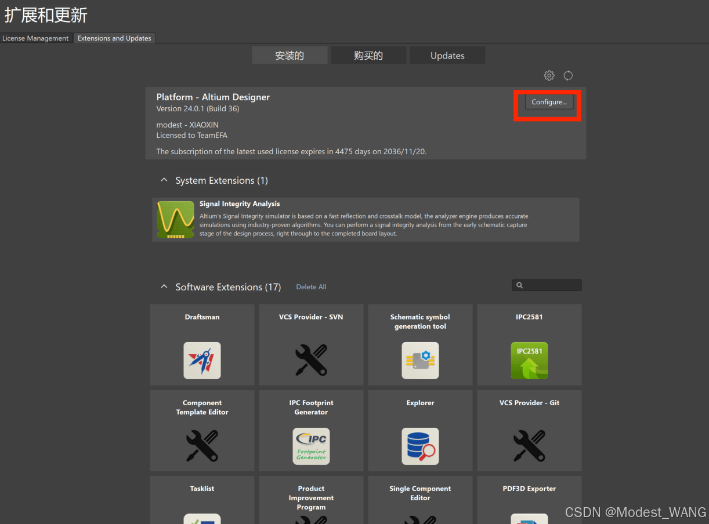The height and width of the screenshot is (524, 709).
Task: Select the Version 24.0.1 (Build 36) text
Action: point(198,109)
